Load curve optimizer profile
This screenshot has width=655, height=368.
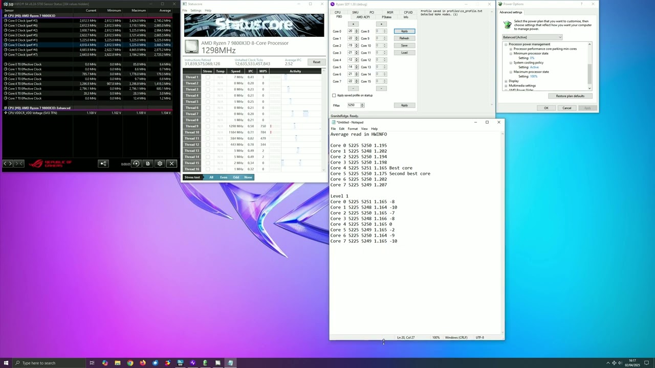click(x=404, y=53)
